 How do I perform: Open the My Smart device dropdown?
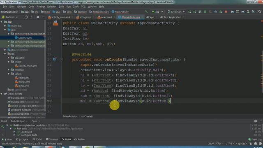click(176, 12)
